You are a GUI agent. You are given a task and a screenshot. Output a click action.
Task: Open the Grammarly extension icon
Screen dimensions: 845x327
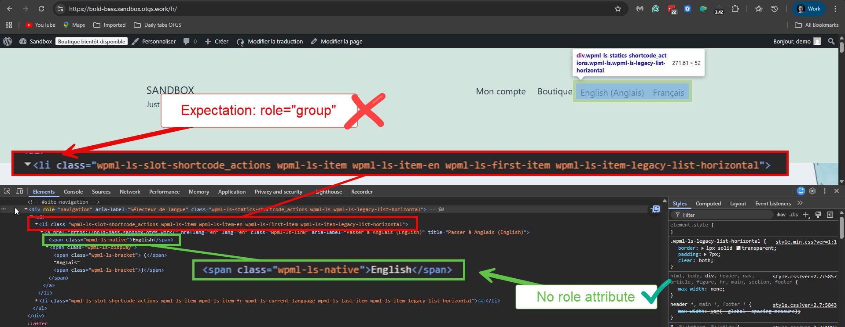656,9
